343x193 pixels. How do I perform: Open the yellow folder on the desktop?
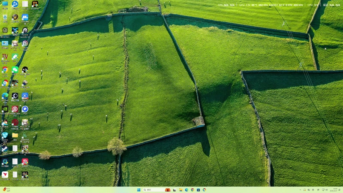pyautogui.click(x=15, y=136)
